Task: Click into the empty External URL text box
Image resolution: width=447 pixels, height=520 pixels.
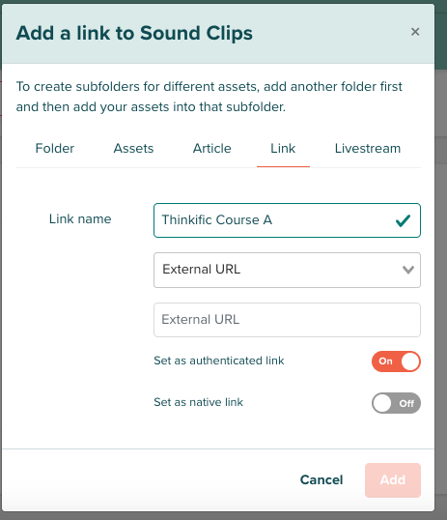Action: tap(287, 320)
